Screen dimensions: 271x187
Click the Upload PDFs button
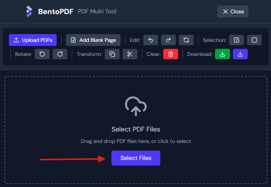pyautogui.click(x=33, y=40)
